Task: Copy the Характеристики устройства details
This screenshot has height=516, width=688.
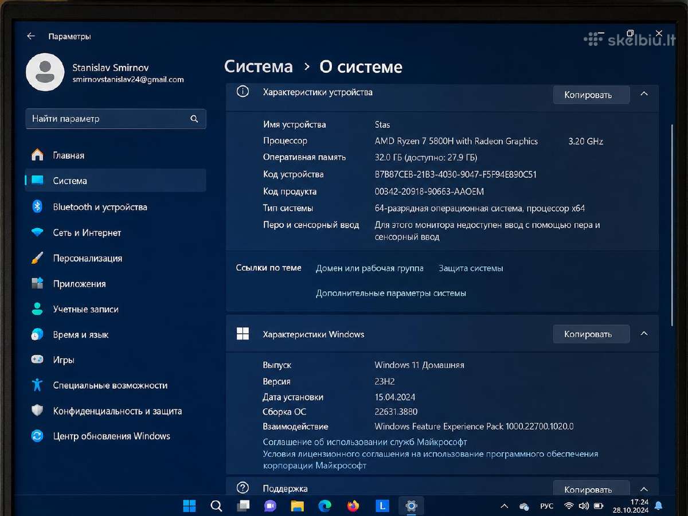Action: [x=591, y=95]
